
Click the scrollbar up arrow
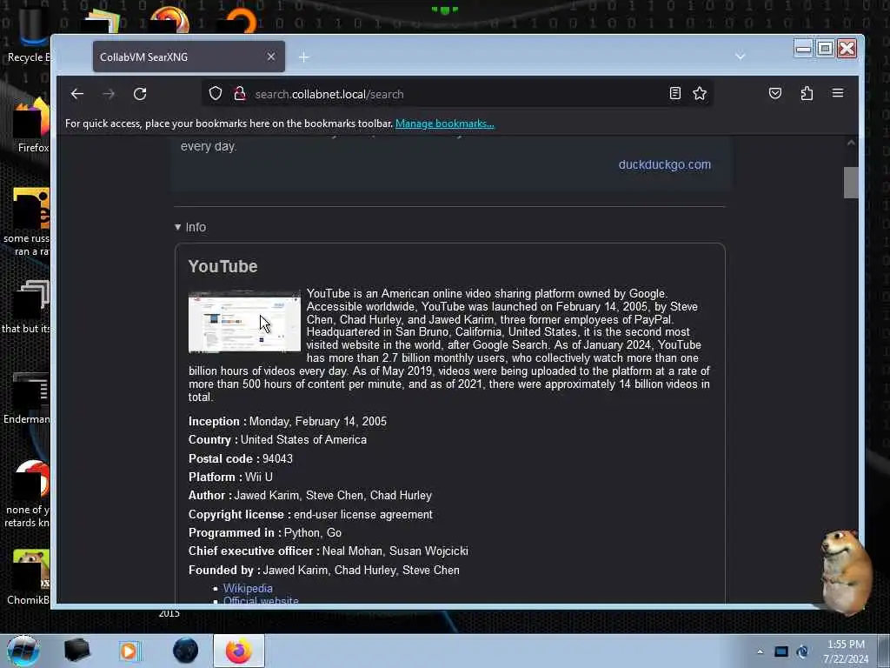pyautogui.click(x=850, y=144)
